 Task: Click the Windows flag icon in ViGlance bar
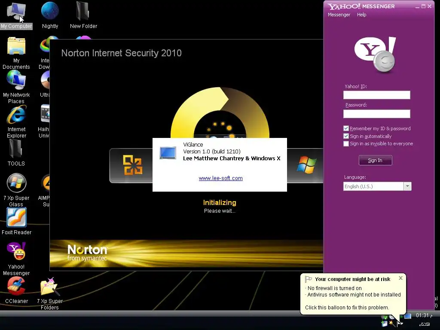pos(306,165)
